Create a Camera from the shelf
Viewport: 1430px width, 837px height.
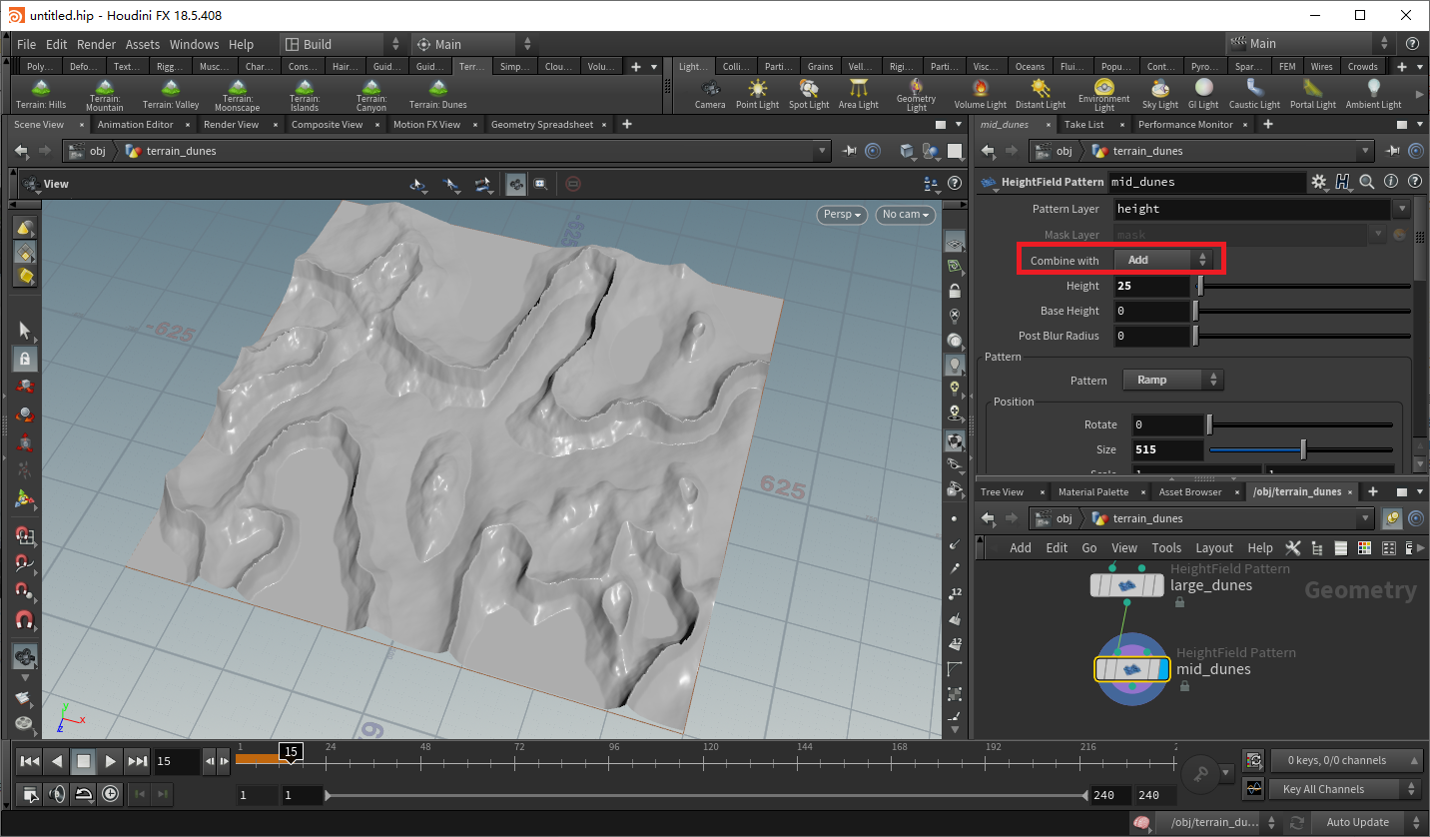(710, 96)
